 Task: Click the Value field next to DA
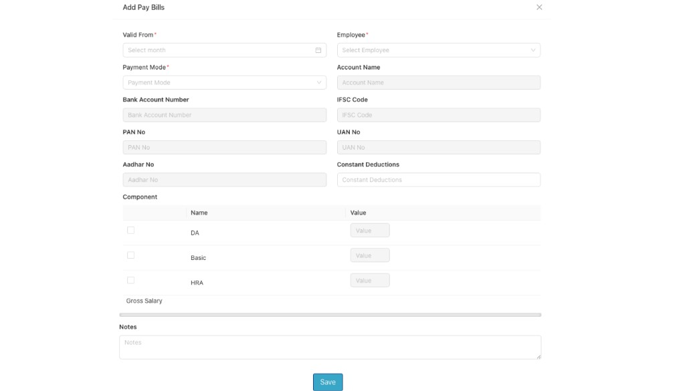point(369,229)
